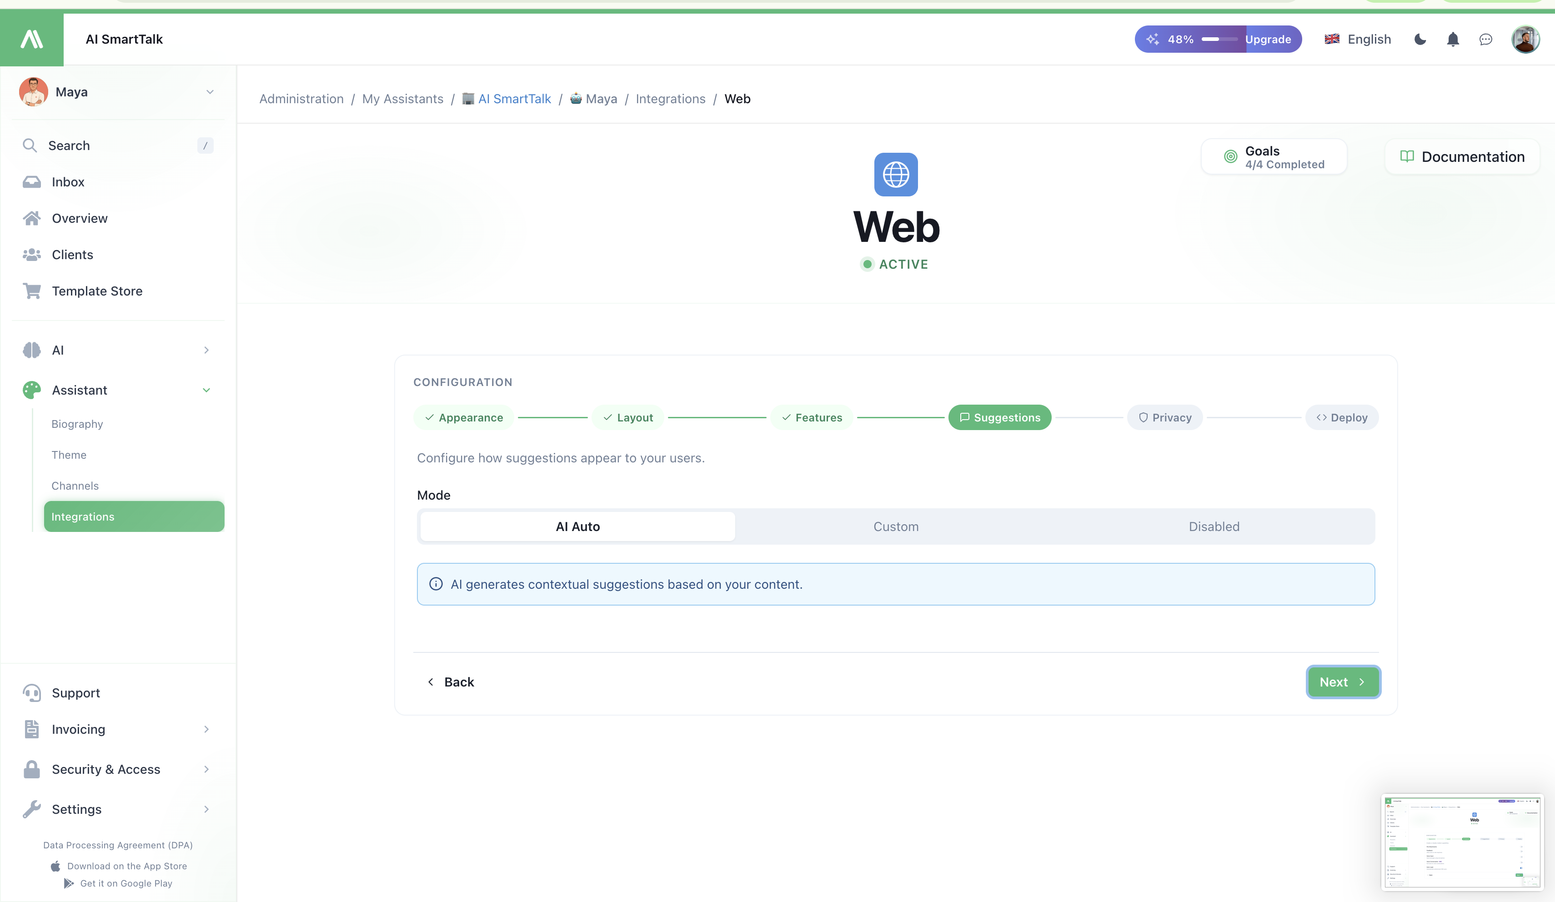Click the green Next button

tap(1343, 682)
